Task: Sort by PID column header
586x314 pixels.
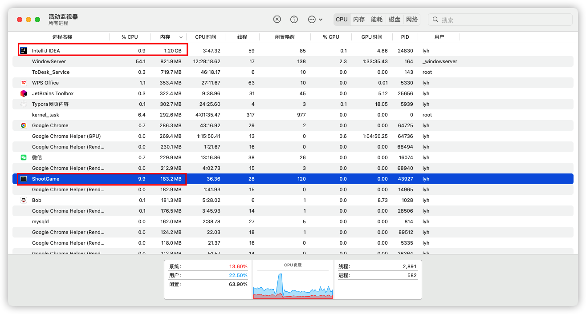Action: tap(405, 37)
